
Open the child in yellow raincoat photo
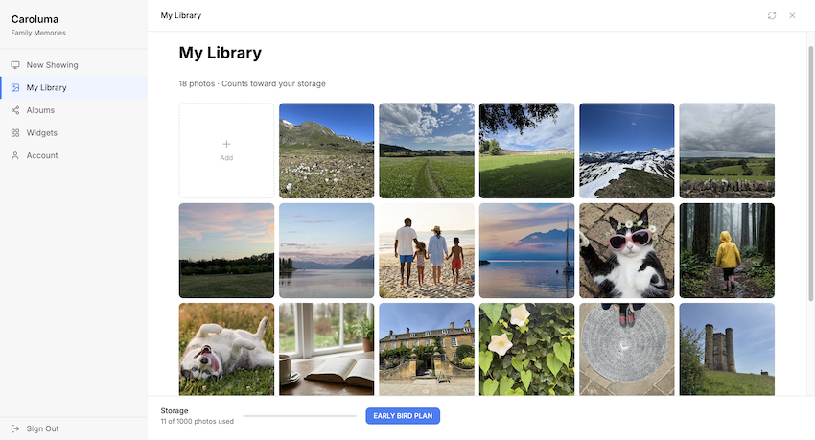pos(727,250)
